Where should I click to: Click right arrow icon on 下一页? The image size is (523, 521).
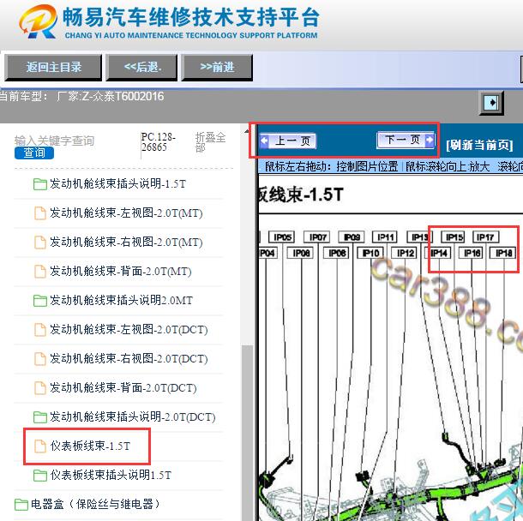[430, 140]
